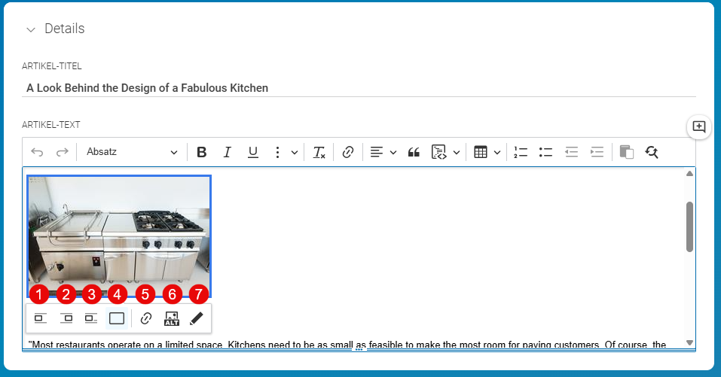Click the add comment button

[x=699, y=126]
